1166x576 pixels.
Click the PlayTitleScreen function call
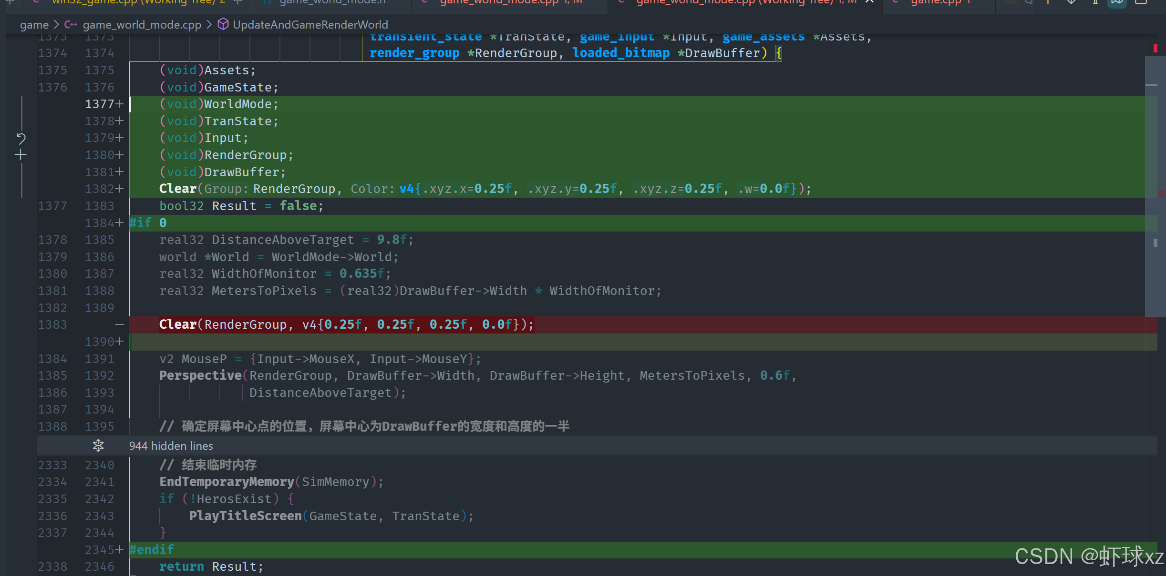point(245,516)
